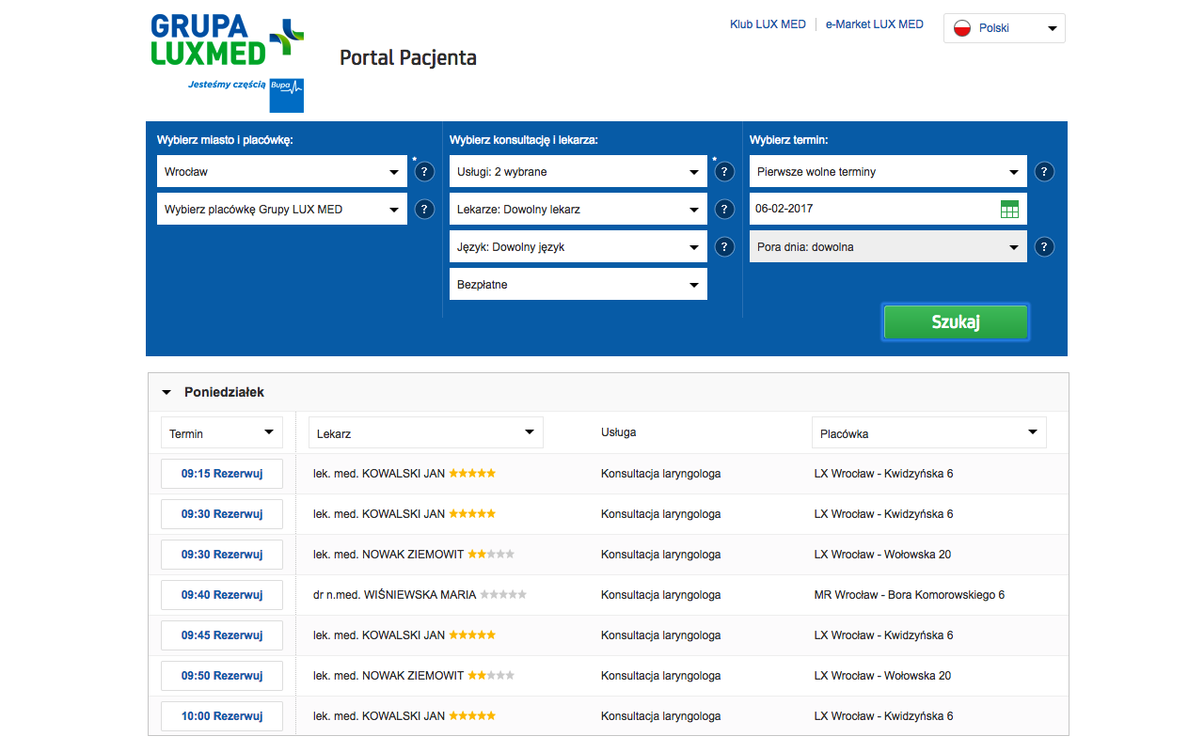Open help icon beside Pora dnia
The image size is (1204, 752).
[1044, 247]
